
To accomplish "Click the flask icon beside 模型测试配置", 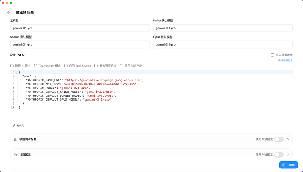I will point(15,140).
